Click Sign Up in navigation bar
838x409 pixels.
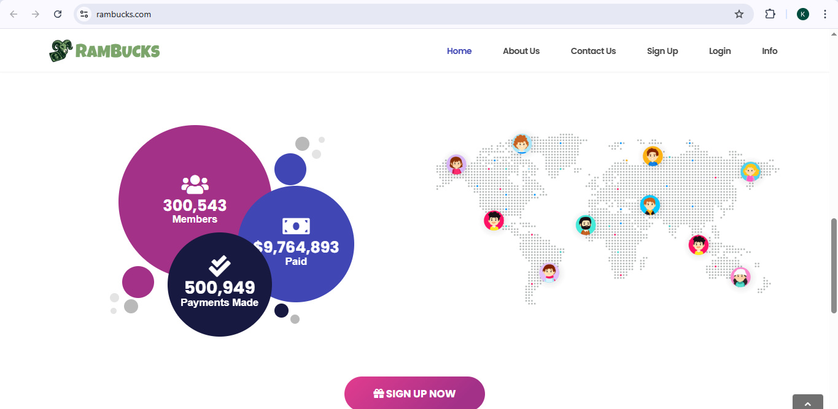(662, 51)
